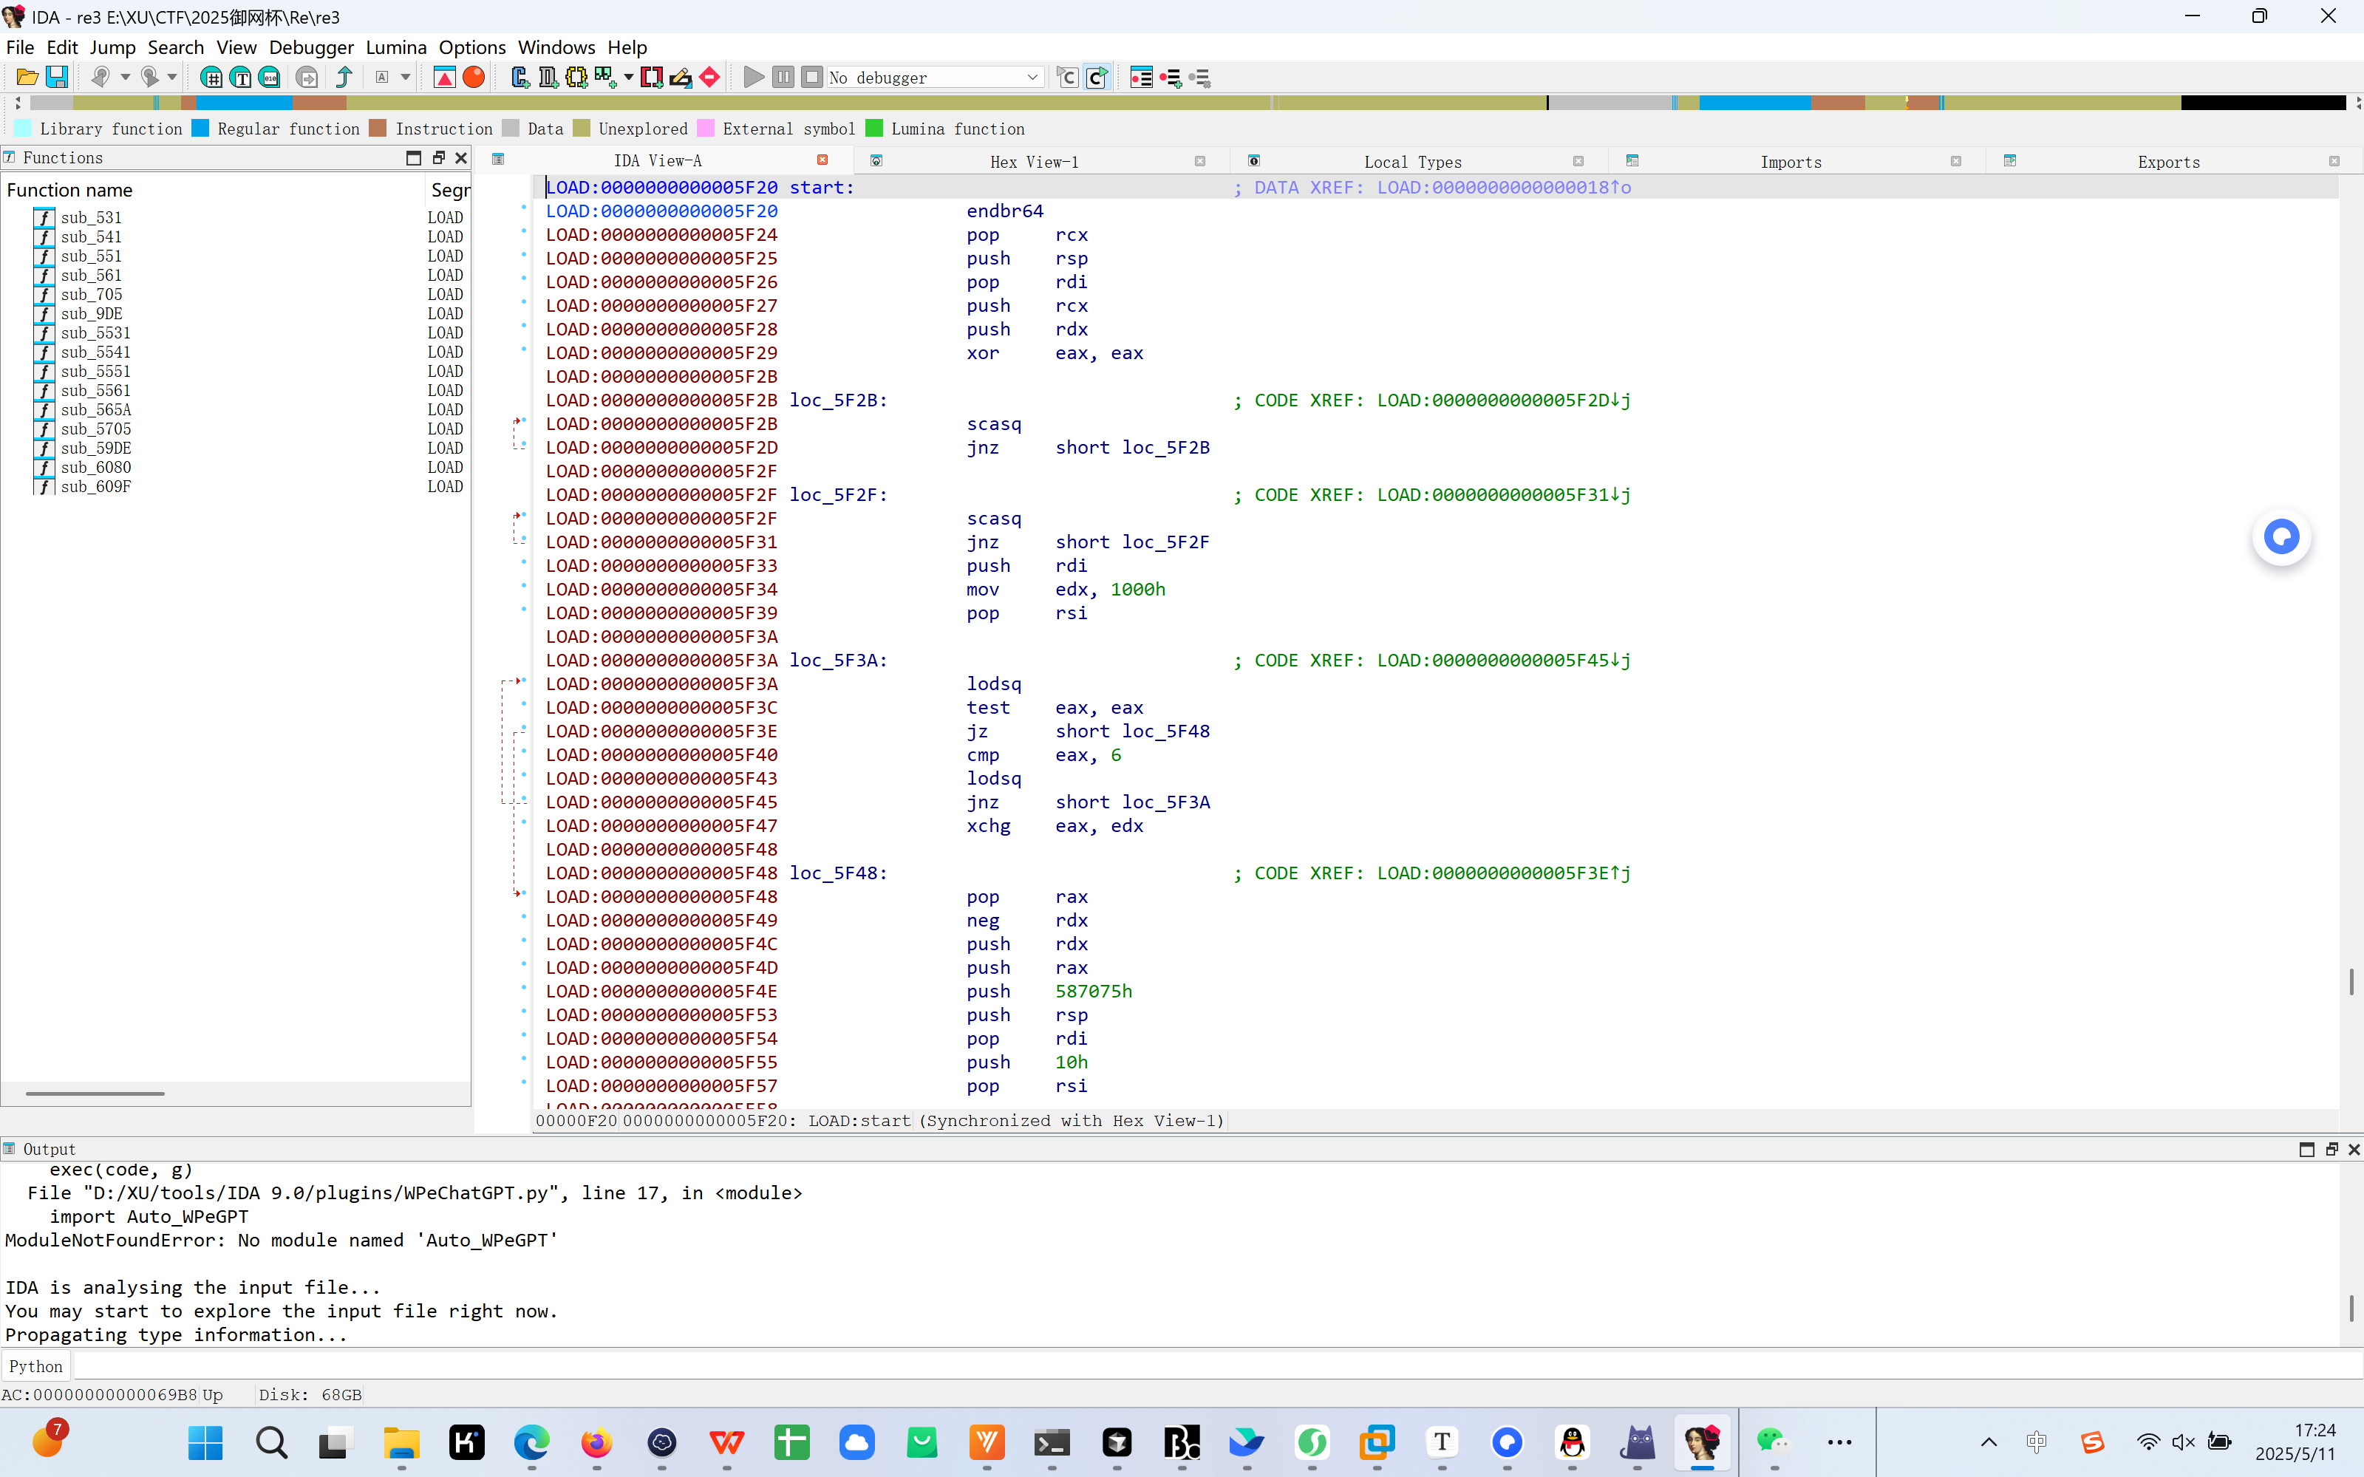Click the loc_5F48 jump target operand
Viewport: 2364px width, 1477px height.
1165,731
